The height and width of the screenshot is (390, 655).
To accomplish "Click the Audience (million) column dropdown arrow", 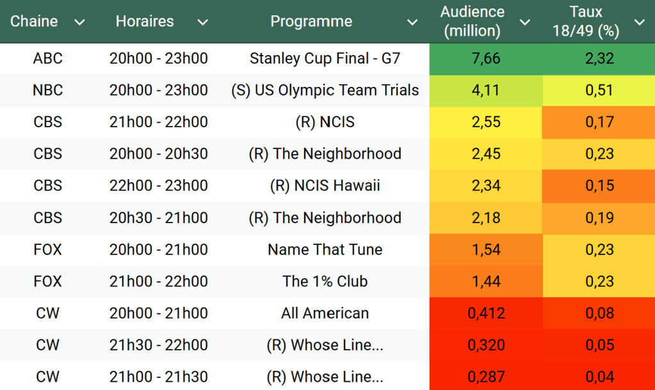I will click(x=524, y=22).
